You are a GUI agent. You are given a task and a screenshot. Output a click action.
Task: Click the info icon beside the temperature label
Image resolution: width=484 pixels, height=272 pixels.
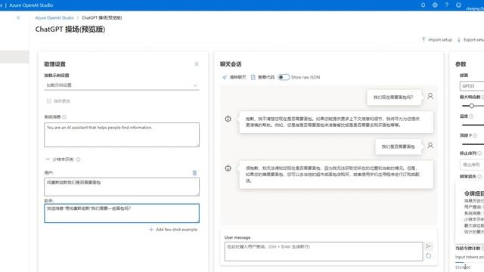coord(471,116)
